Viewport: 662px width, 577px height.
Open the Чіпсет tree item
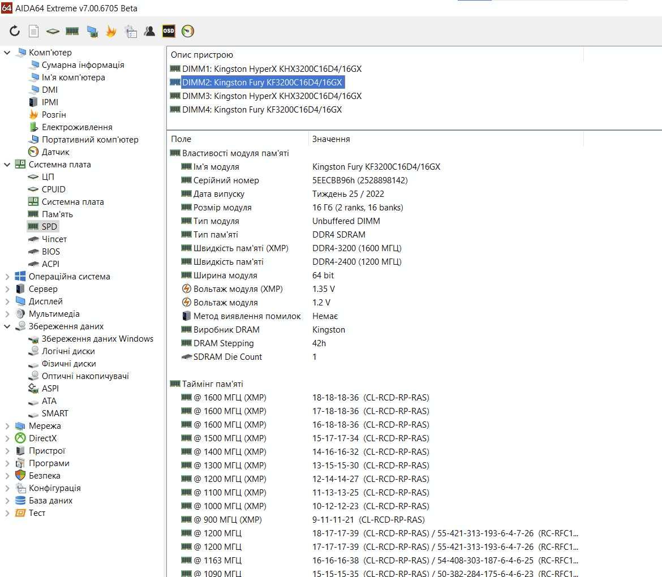54,239
